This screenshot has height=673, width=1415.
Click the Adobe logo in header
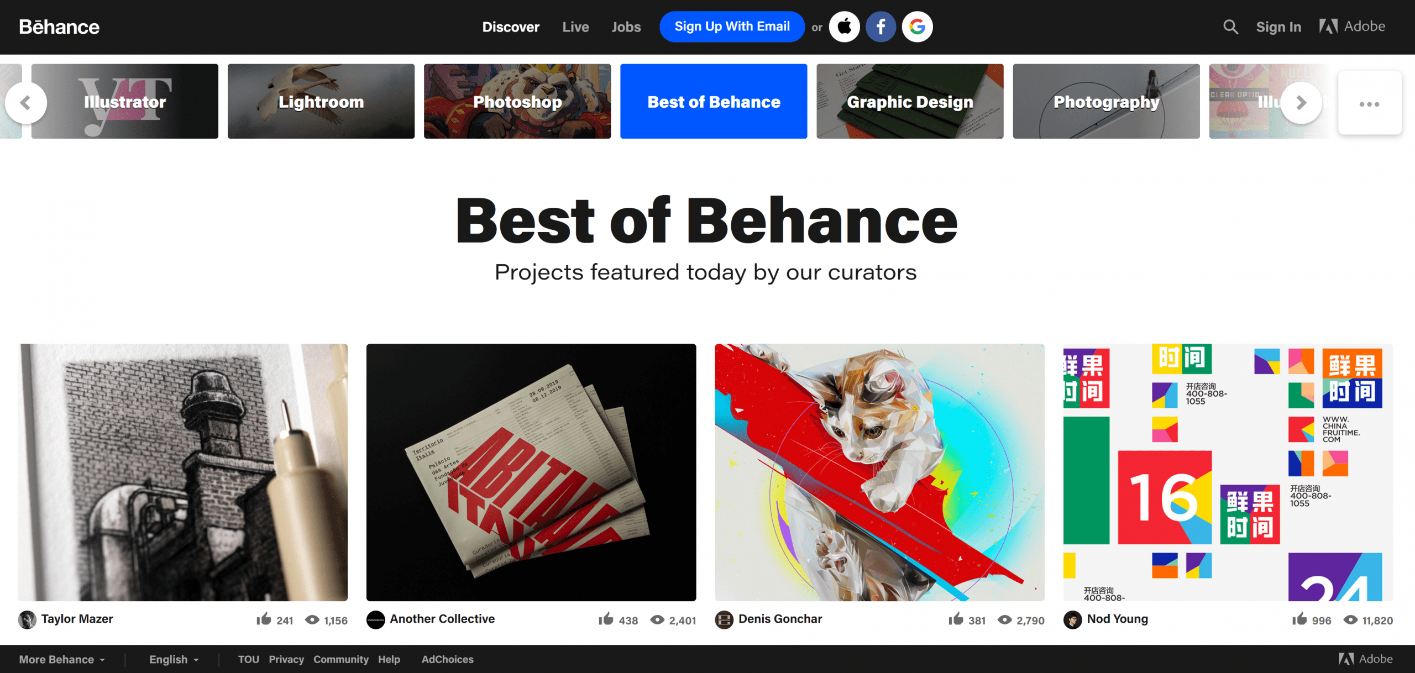pos(1352,26)
